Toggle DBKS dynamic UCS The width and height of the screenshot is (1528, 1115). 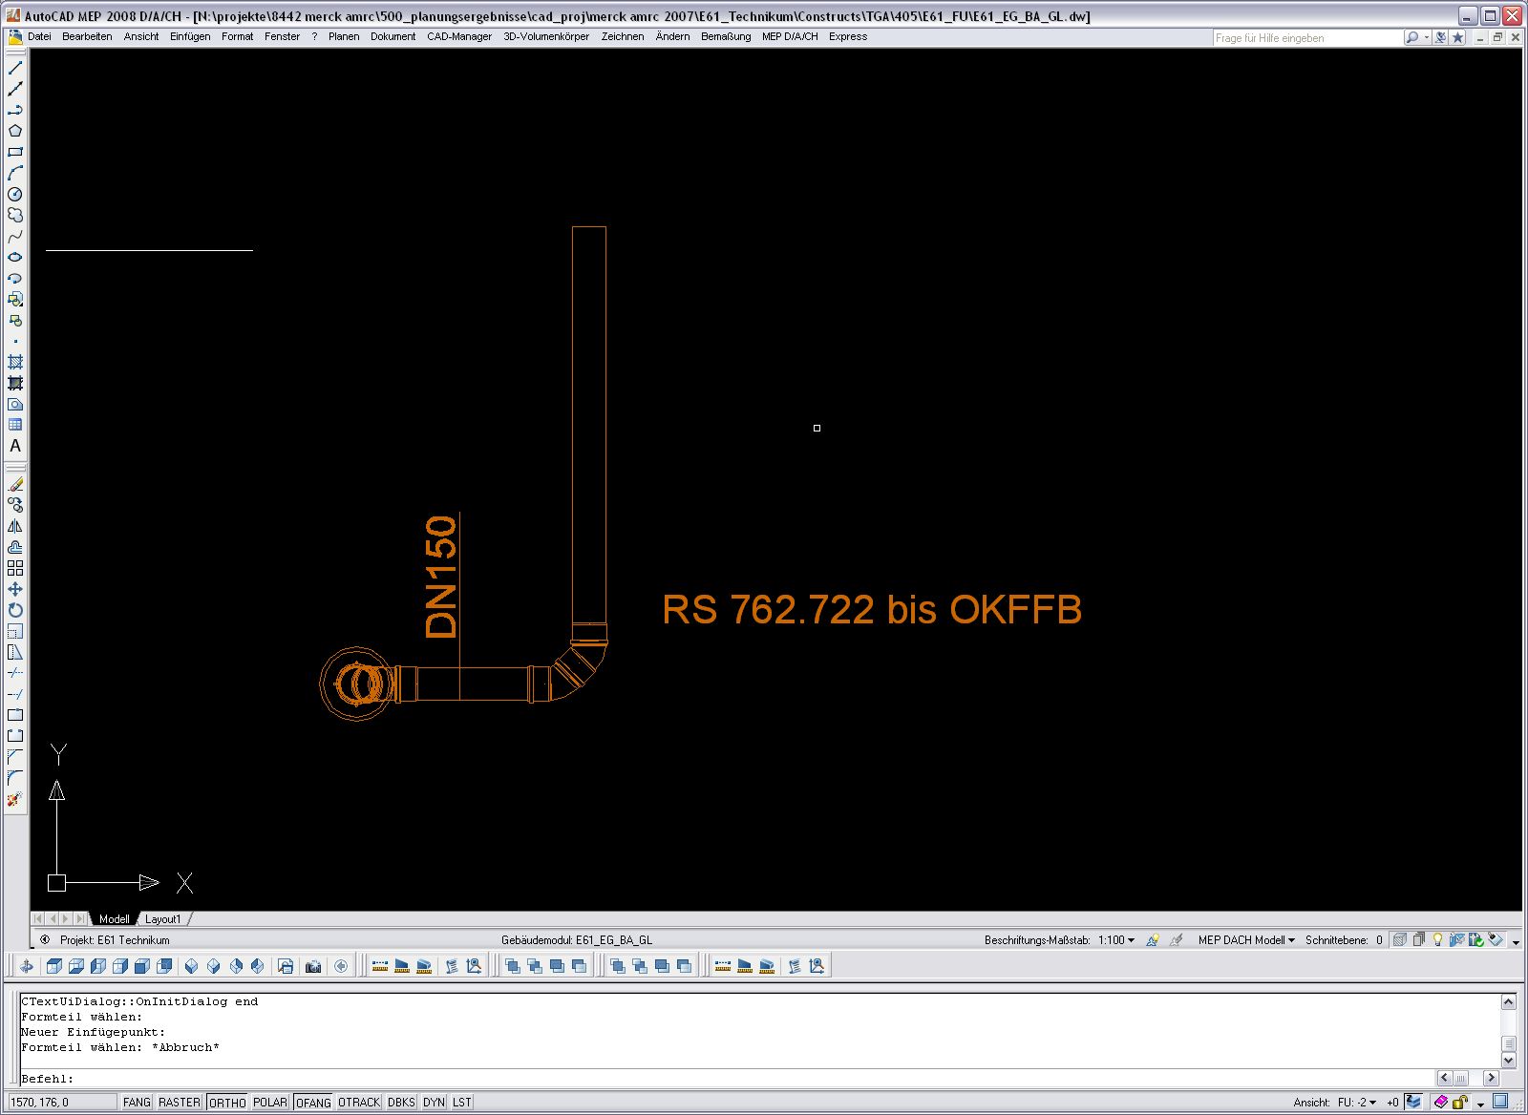[x=401, y=1102]
